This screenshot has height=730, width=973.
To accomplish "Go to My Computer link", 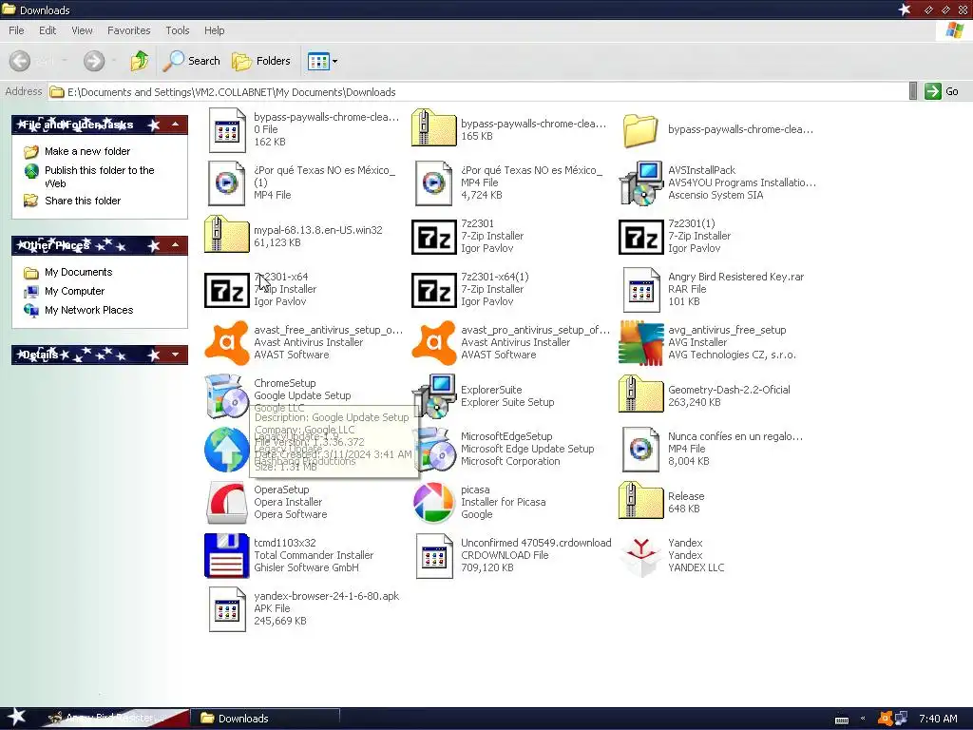I will [74, 291].
